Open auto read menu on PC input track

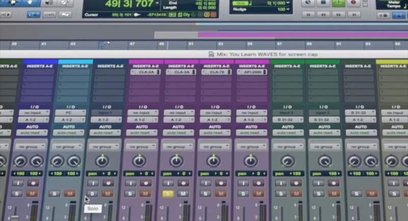pyautogui.click(x=68, y=133)
